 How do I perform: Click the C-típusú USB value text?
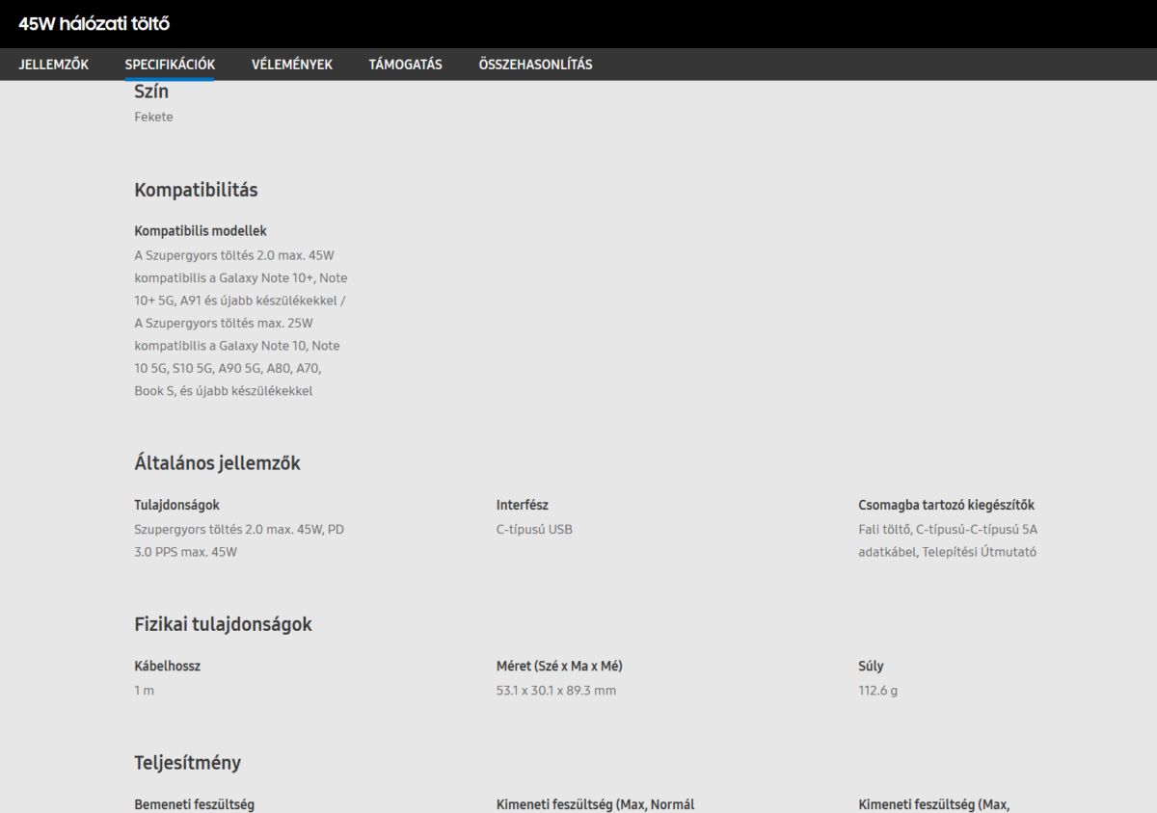534,529
